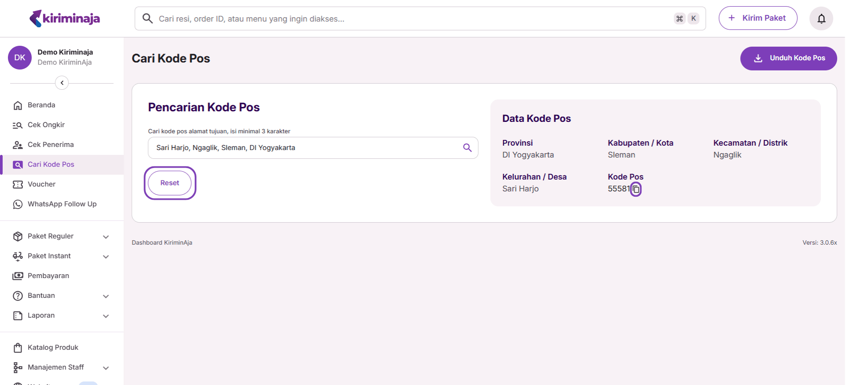Expand Manajemen Staff submenu

click(106, 368)
